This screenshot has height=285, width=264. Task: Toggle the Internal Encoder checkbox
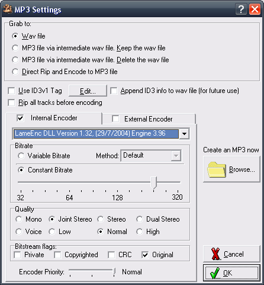click(20, 118)
